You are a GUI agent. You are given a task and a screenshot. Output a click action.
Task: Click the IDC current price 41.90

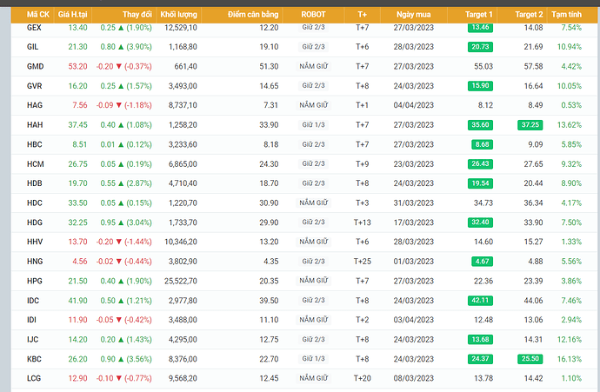click(x=77, y=300)
